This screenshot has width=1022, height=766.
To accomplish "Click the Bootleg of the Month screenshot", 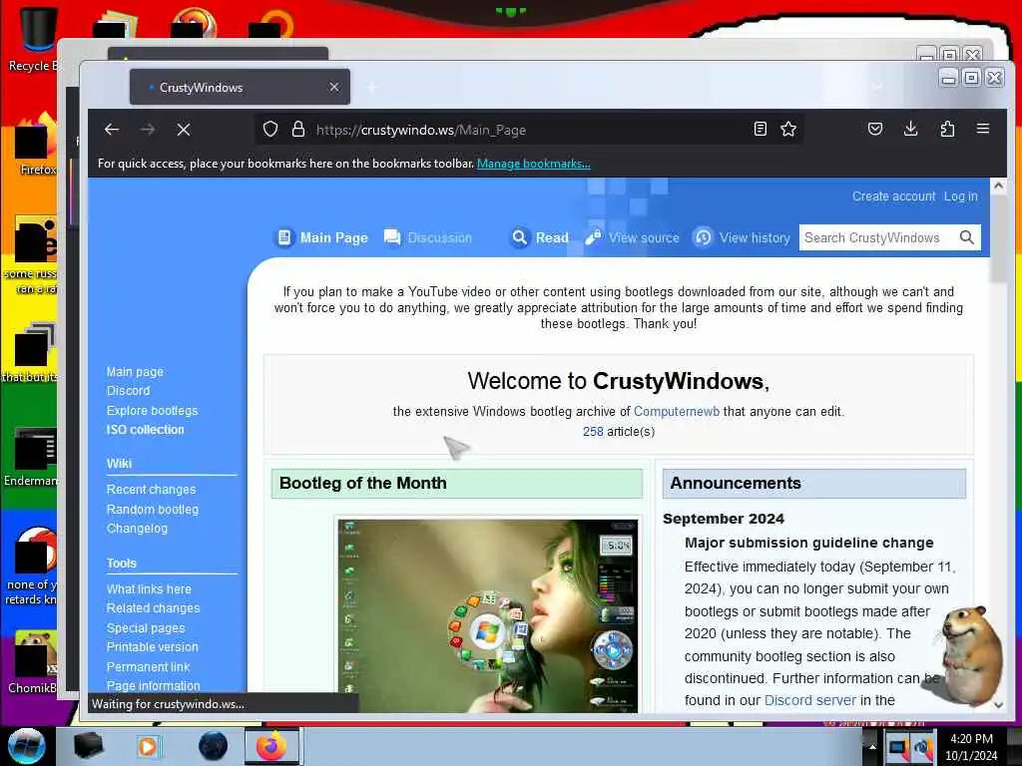I will 487,615.
